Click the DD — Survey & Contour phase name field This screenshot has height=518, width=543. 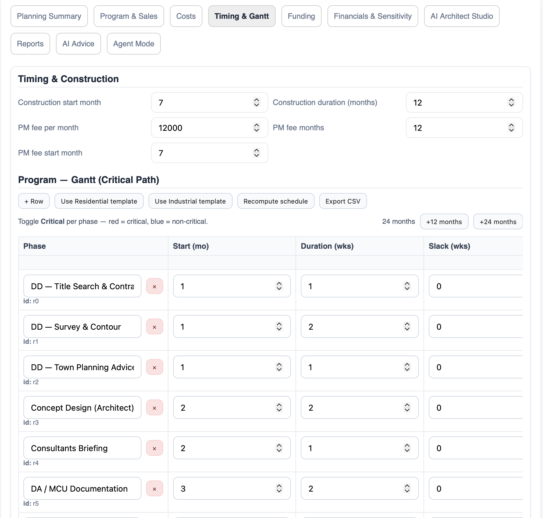tap(82, 326)
